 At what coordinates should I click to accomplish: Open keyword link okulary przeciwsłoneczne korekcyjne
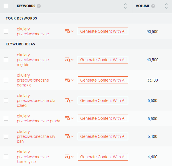[x=33, y=157]
